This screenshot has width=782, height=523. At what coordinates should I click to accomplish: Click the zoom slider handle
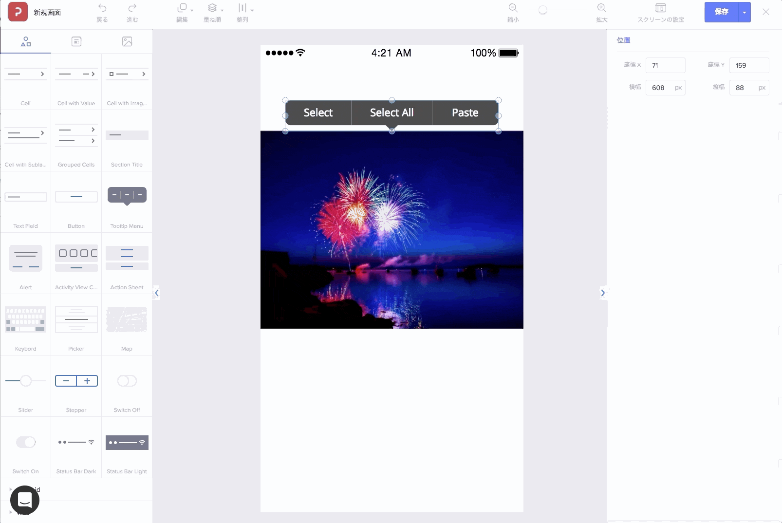coord(542,10)
